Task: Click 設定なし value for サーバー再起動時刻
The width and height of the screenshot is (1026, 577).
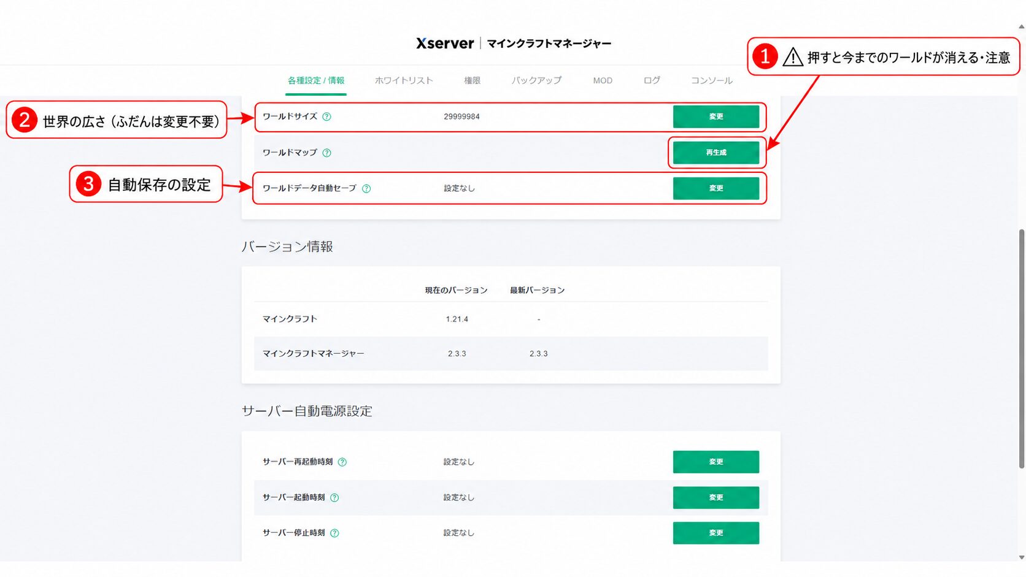Action: (x=459, y=462)
